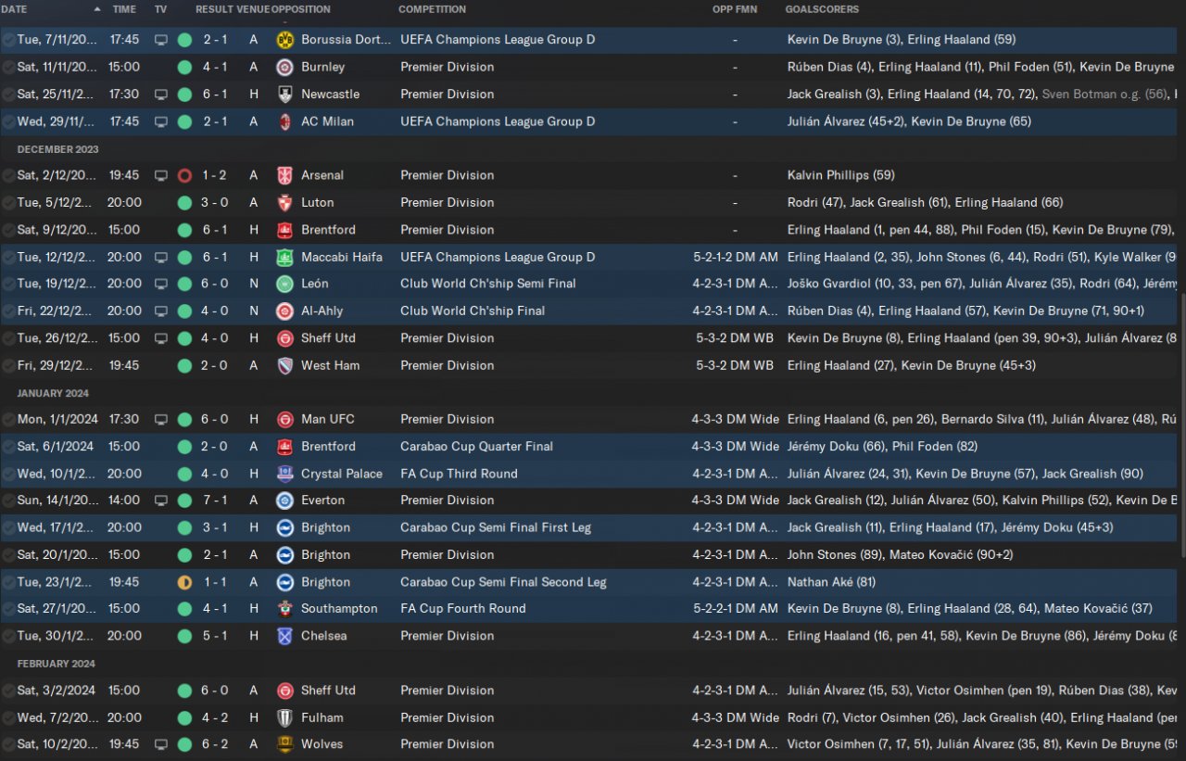Open the West Ham badge icon
The image size is (1186, 761).
(x=284, y=365)
